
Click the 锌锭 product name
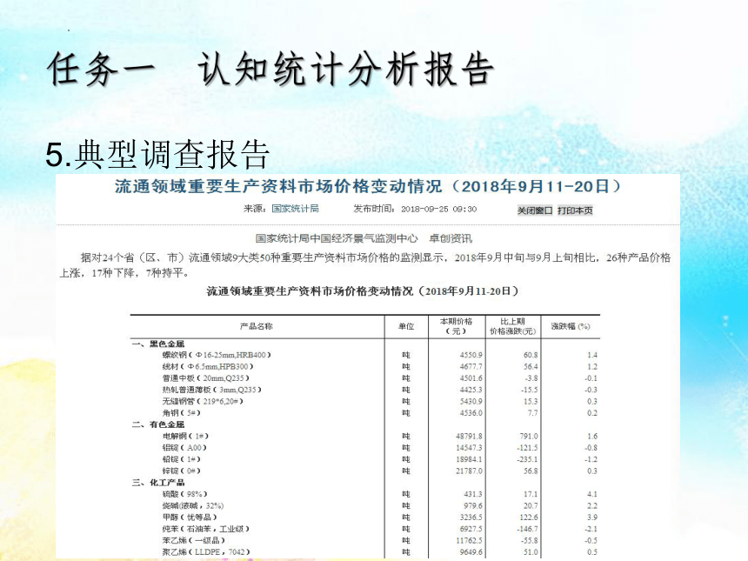click(x=181, y=471)
